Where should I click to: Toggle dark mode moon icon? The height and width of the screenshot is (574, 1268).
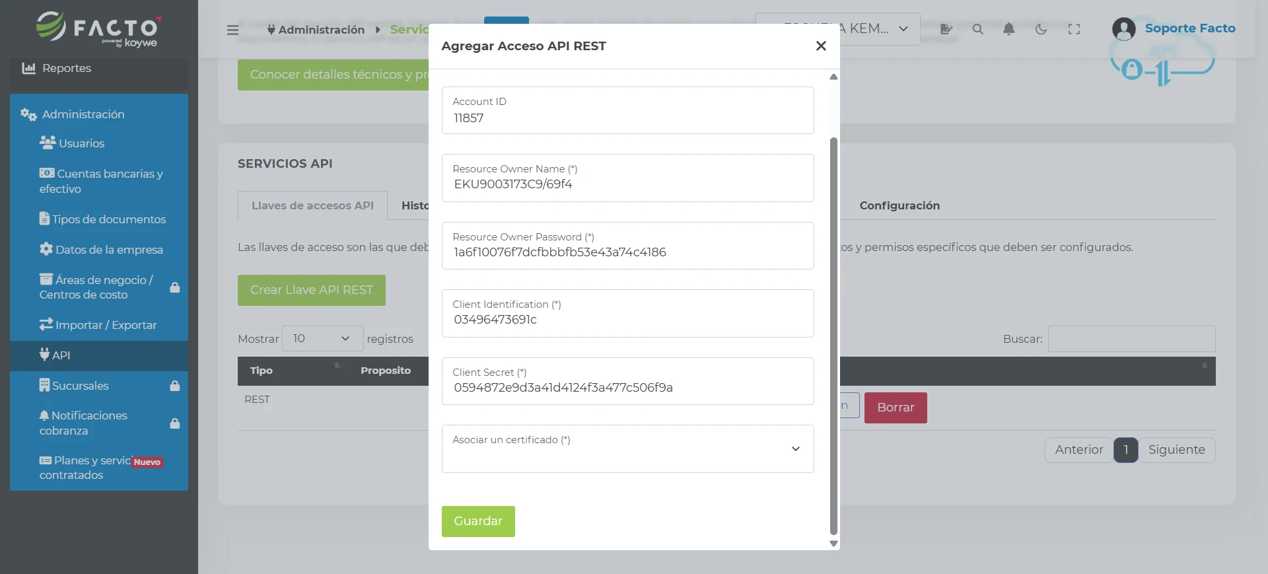pos(1041,29)
